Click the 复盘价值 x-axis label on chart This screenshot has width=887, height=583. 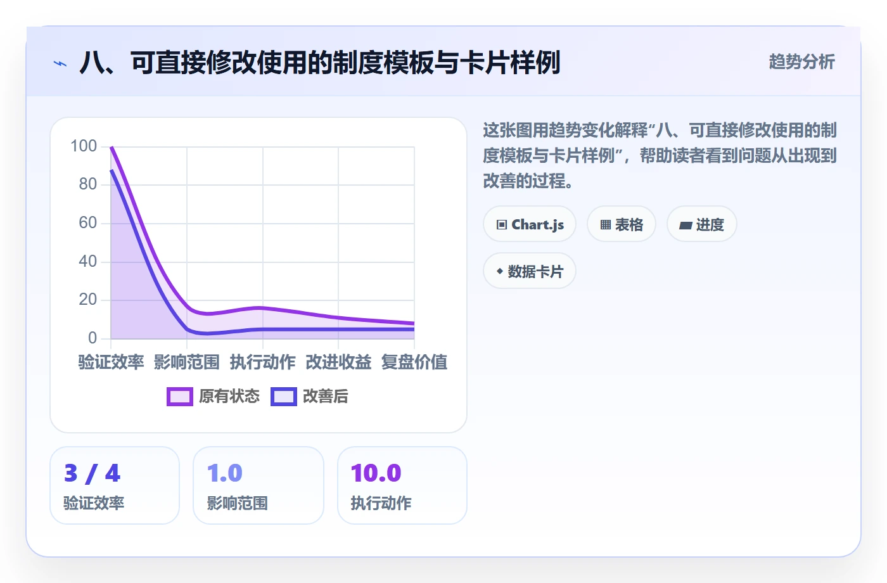pos(414,362)
